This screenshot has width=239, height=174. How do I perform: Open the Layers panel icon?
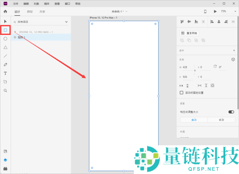pyautogui.click(x=5, y=160)
